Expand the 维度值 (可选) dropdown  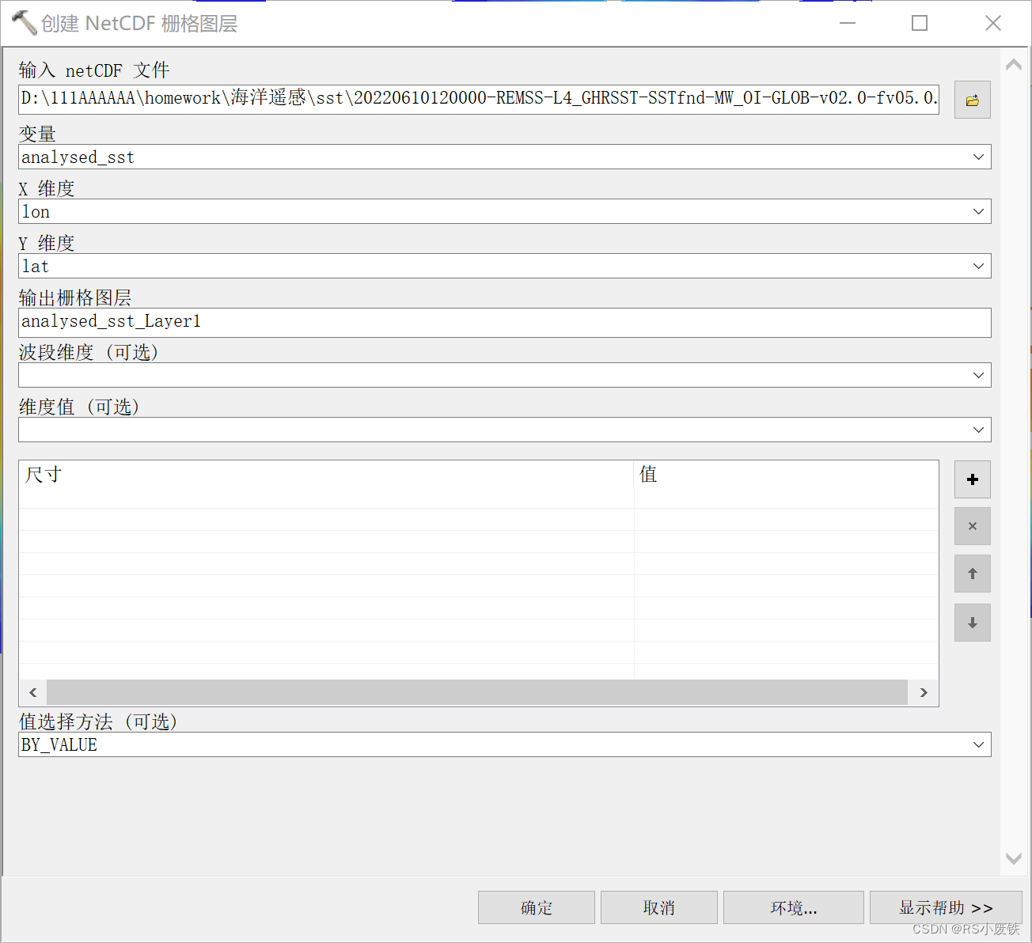(979, 429)
